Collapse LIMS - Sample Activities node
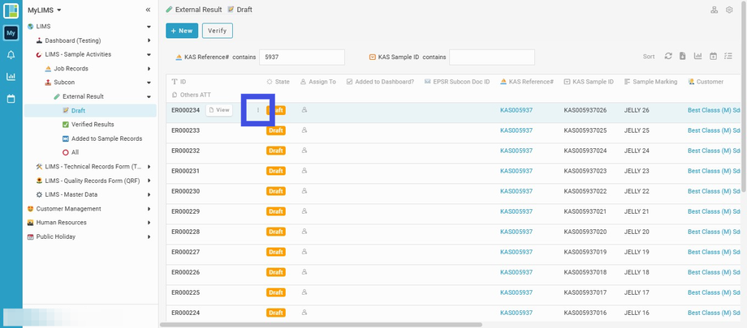 pyautogui.click(x=149, y=55)
